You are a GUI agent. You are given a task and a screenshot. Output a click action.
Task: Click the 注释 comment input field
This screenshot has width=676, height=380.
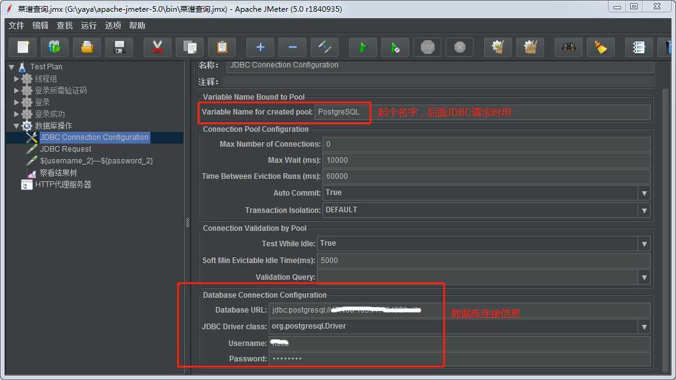(438, 82)
